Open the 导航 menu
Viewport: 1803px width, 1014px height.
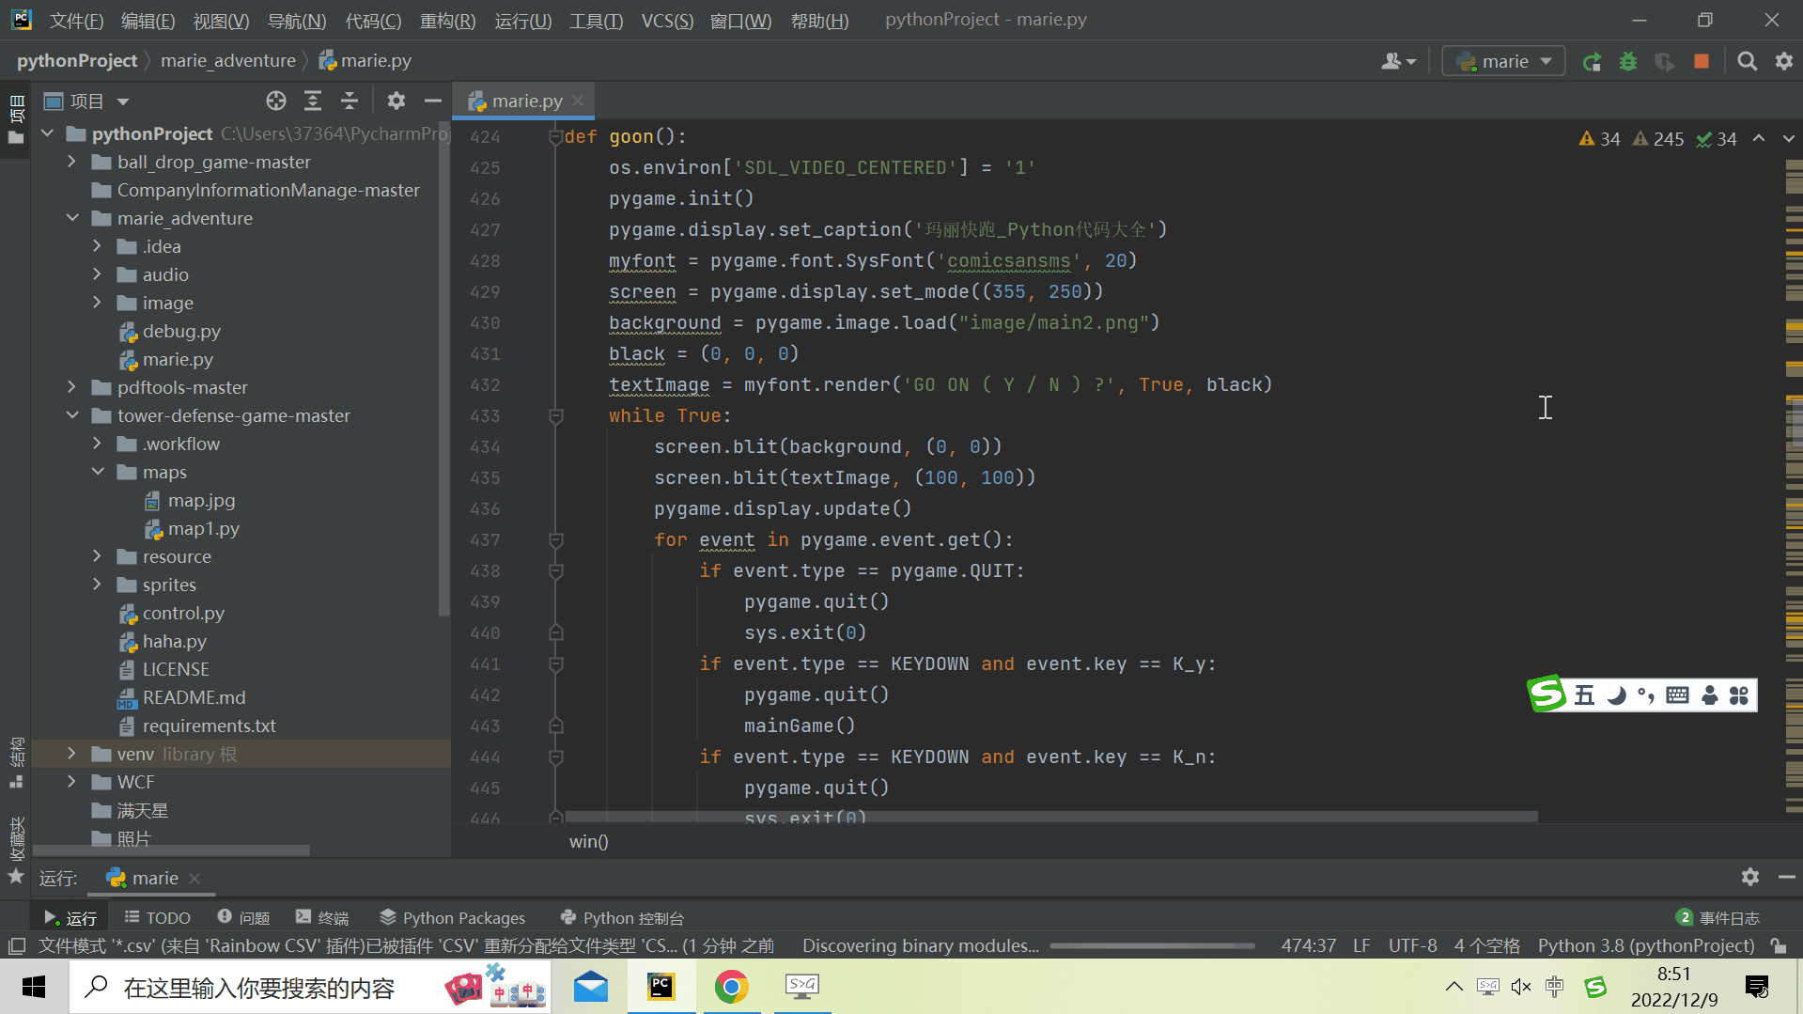(x=297, y=21)
